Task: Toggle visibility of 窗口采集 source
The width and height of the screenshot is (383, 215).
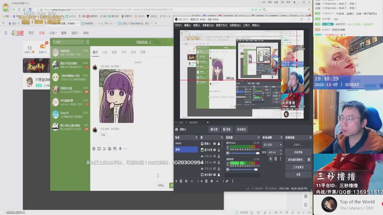Action: click(x=214, y=150)
